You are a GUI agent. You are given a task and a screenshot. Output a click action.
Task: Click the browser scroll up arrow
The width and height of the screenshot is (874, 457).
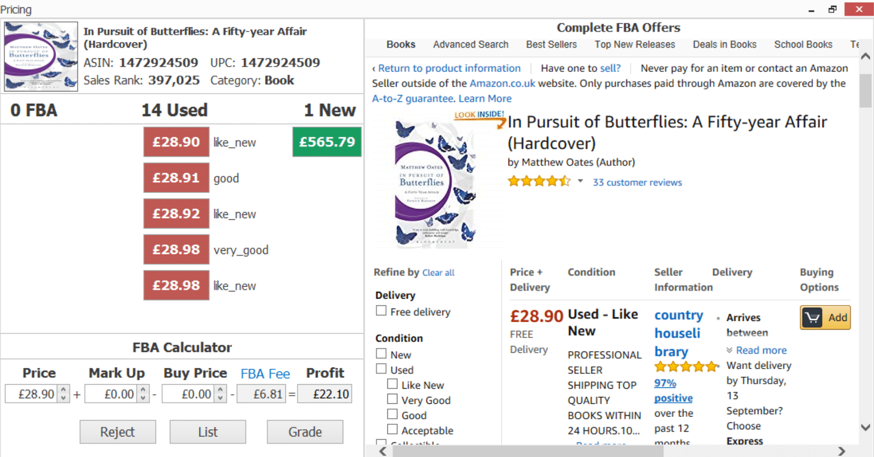(865, 56)
